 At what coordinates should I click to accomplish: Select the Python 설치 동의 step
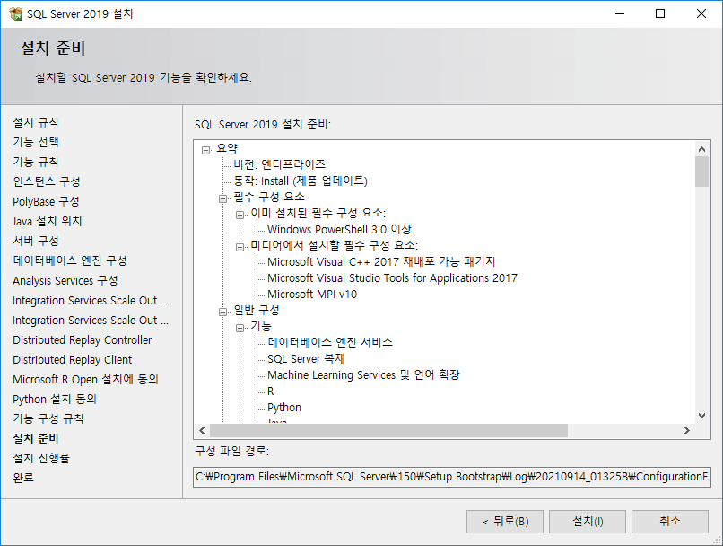(x=55, y=400)
